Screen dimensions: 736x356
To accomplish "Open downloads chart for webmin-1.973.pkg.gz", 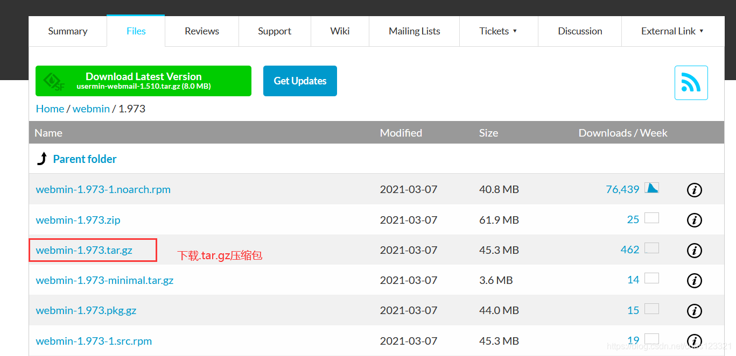I will coord(651,309).
